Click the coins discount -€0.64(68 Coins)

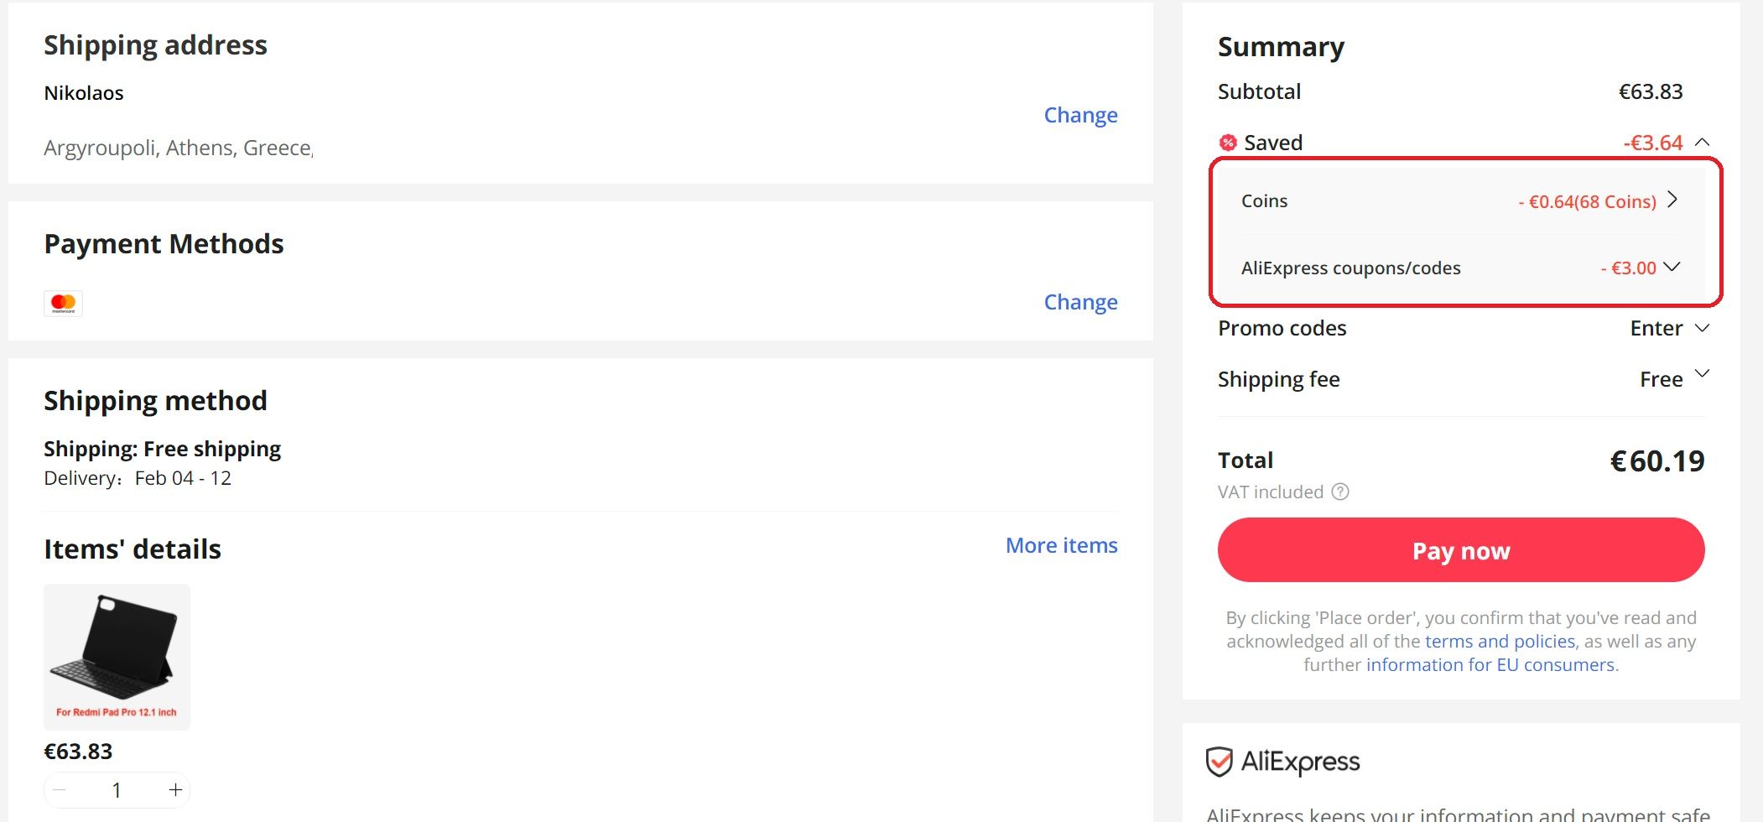pos(1587,201)
